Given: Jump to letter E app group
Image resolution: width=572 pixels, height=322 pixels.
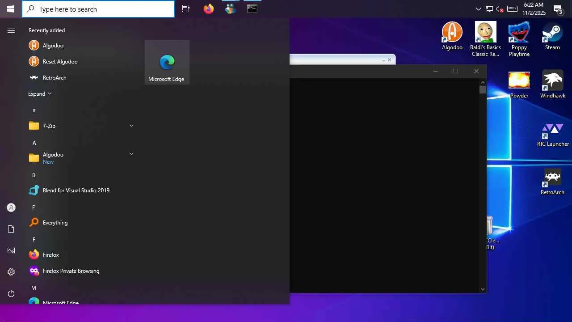Looking at the screenshot, I should click(x=34, y=208).
